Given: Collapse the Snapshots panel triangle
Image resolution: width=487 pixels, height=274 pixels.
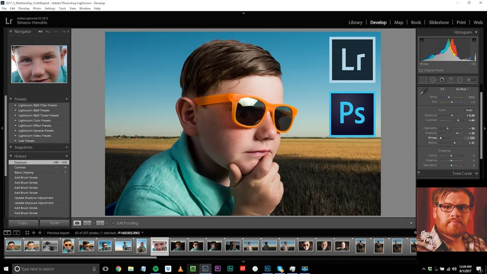Looking at the screenshot, I should click(11, 147).
